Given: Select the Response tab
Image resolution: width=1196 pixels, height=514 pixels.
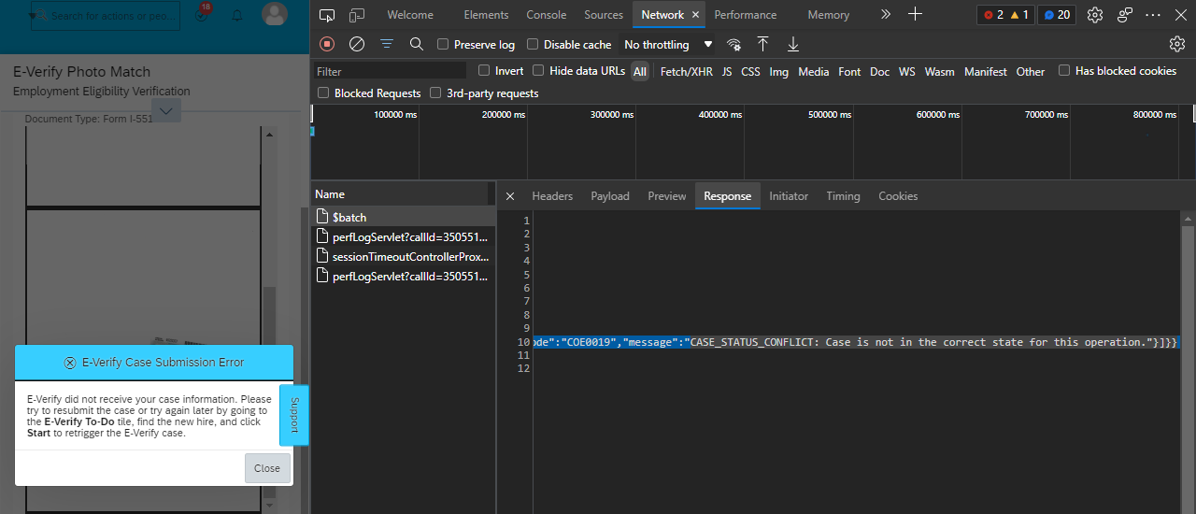Looking at the screenshot, I should point(728,196).
